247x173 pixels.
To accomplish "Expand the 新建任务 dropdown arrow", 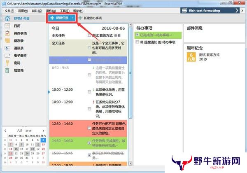I will pos(72,18).
